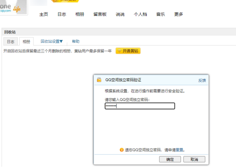Open the 个人档 profile page
The height and width of the screenshot is (167, 236).
pyautogui.click(x=140, y=15)
